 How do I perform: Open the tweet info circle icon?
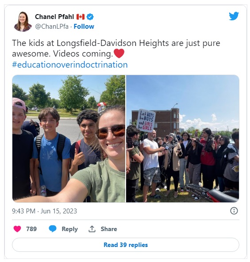coord(234,211)
